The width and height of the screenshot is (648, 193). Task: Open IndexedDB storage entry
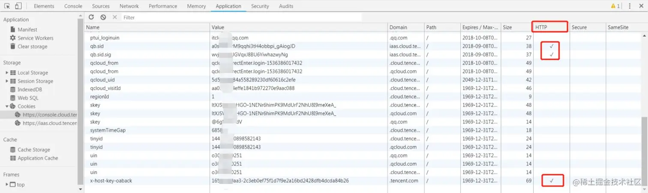30,90
